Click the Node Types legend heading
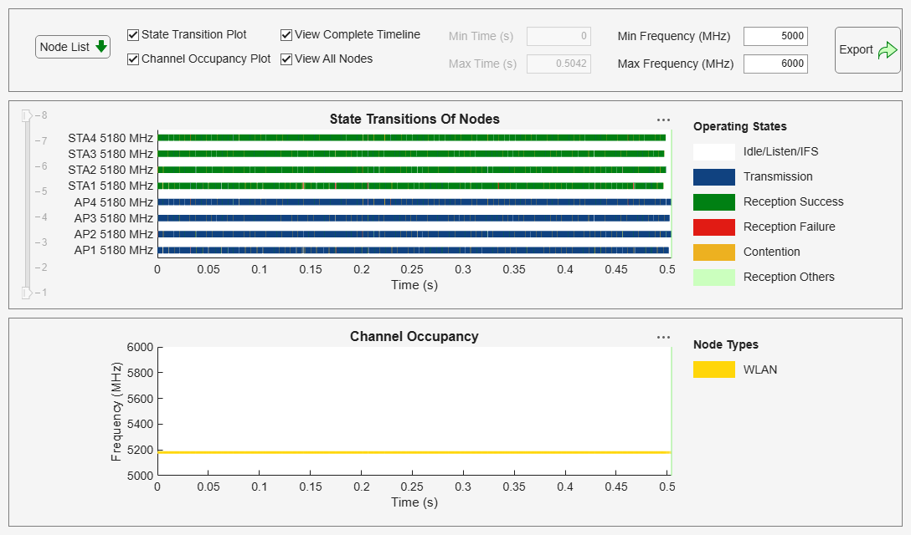Viewport: 911px width, 535px height. point(726,344)
